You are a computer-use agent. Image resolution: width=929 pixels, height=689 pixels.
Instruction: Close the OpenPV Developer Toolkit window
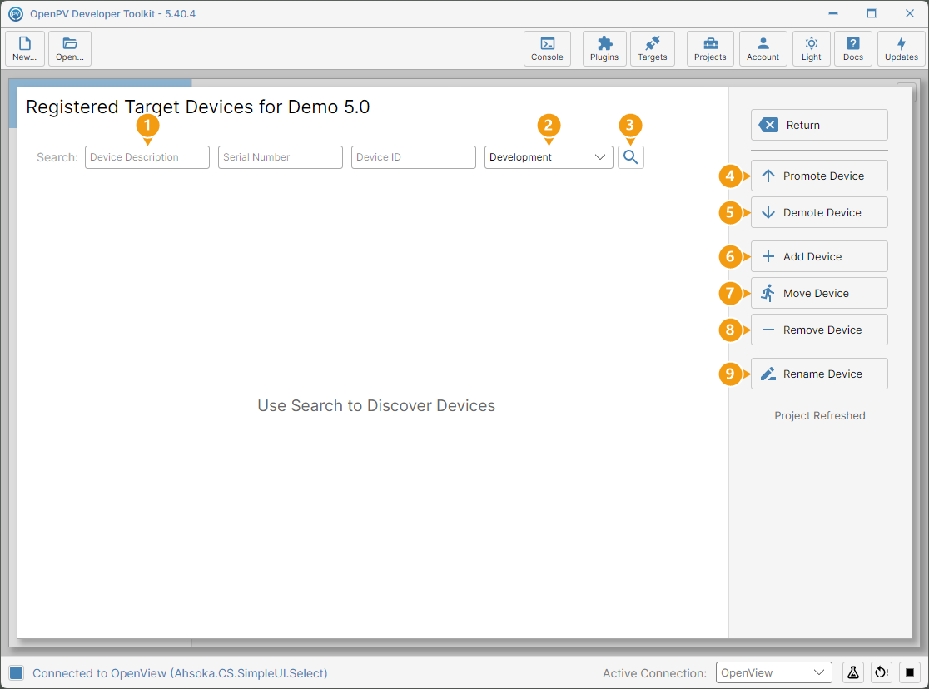tap(910, 13)
